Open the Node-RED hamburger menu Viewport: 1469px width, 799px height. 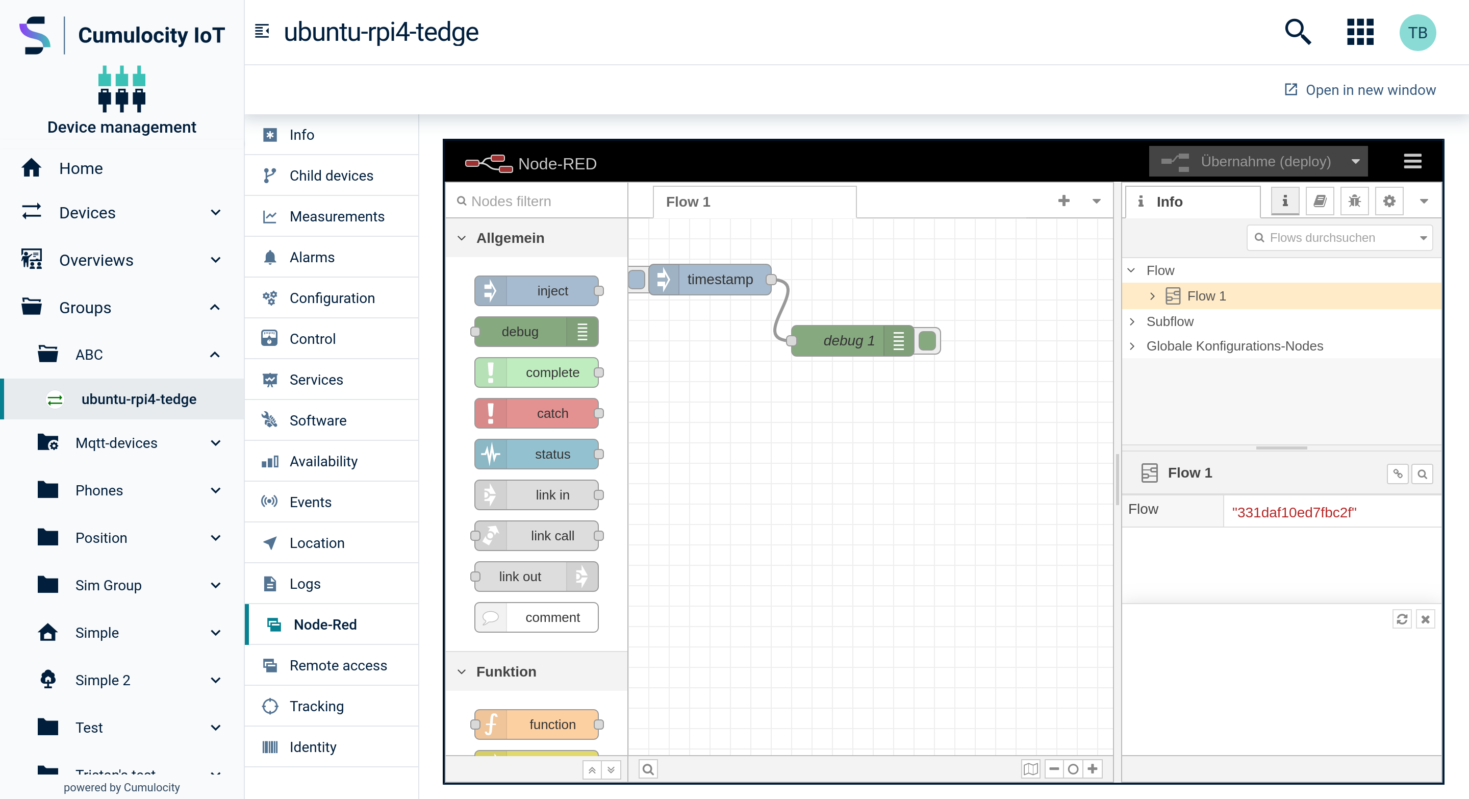1412,161
